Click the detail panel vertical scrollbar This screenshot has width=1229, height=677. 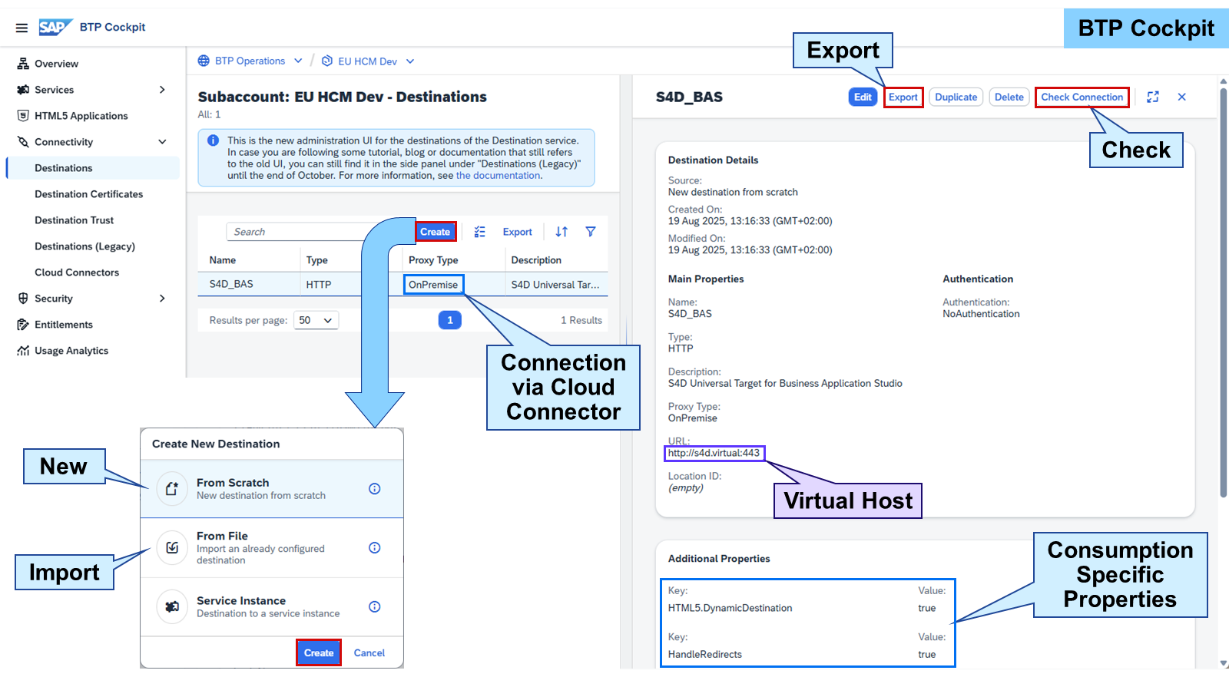[1224, 292]
